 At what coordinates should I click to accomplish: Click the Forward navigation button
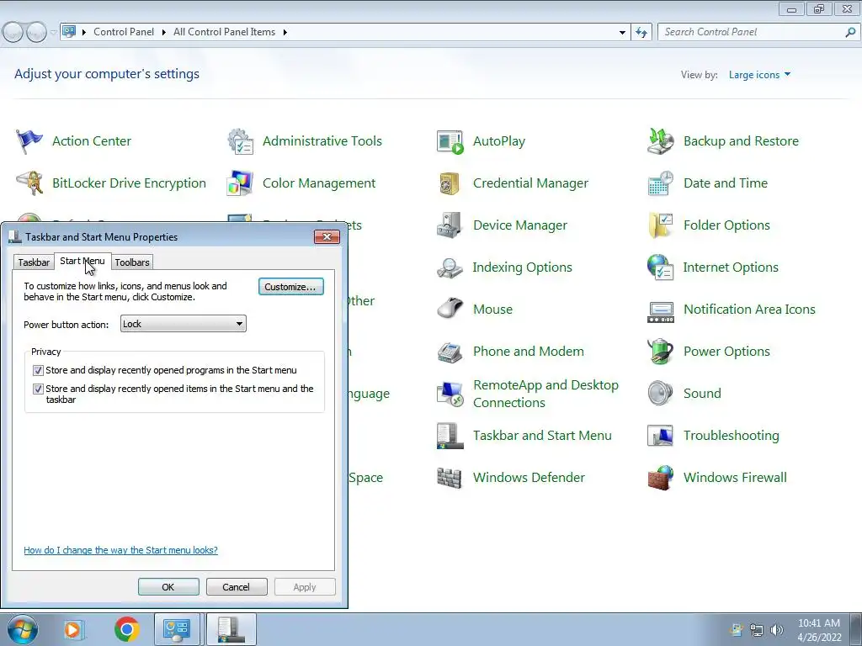coord(36,33)
